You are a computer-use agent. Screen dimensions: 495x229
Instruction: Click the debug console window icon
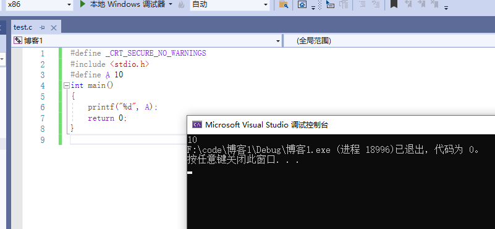pos(197,124)
